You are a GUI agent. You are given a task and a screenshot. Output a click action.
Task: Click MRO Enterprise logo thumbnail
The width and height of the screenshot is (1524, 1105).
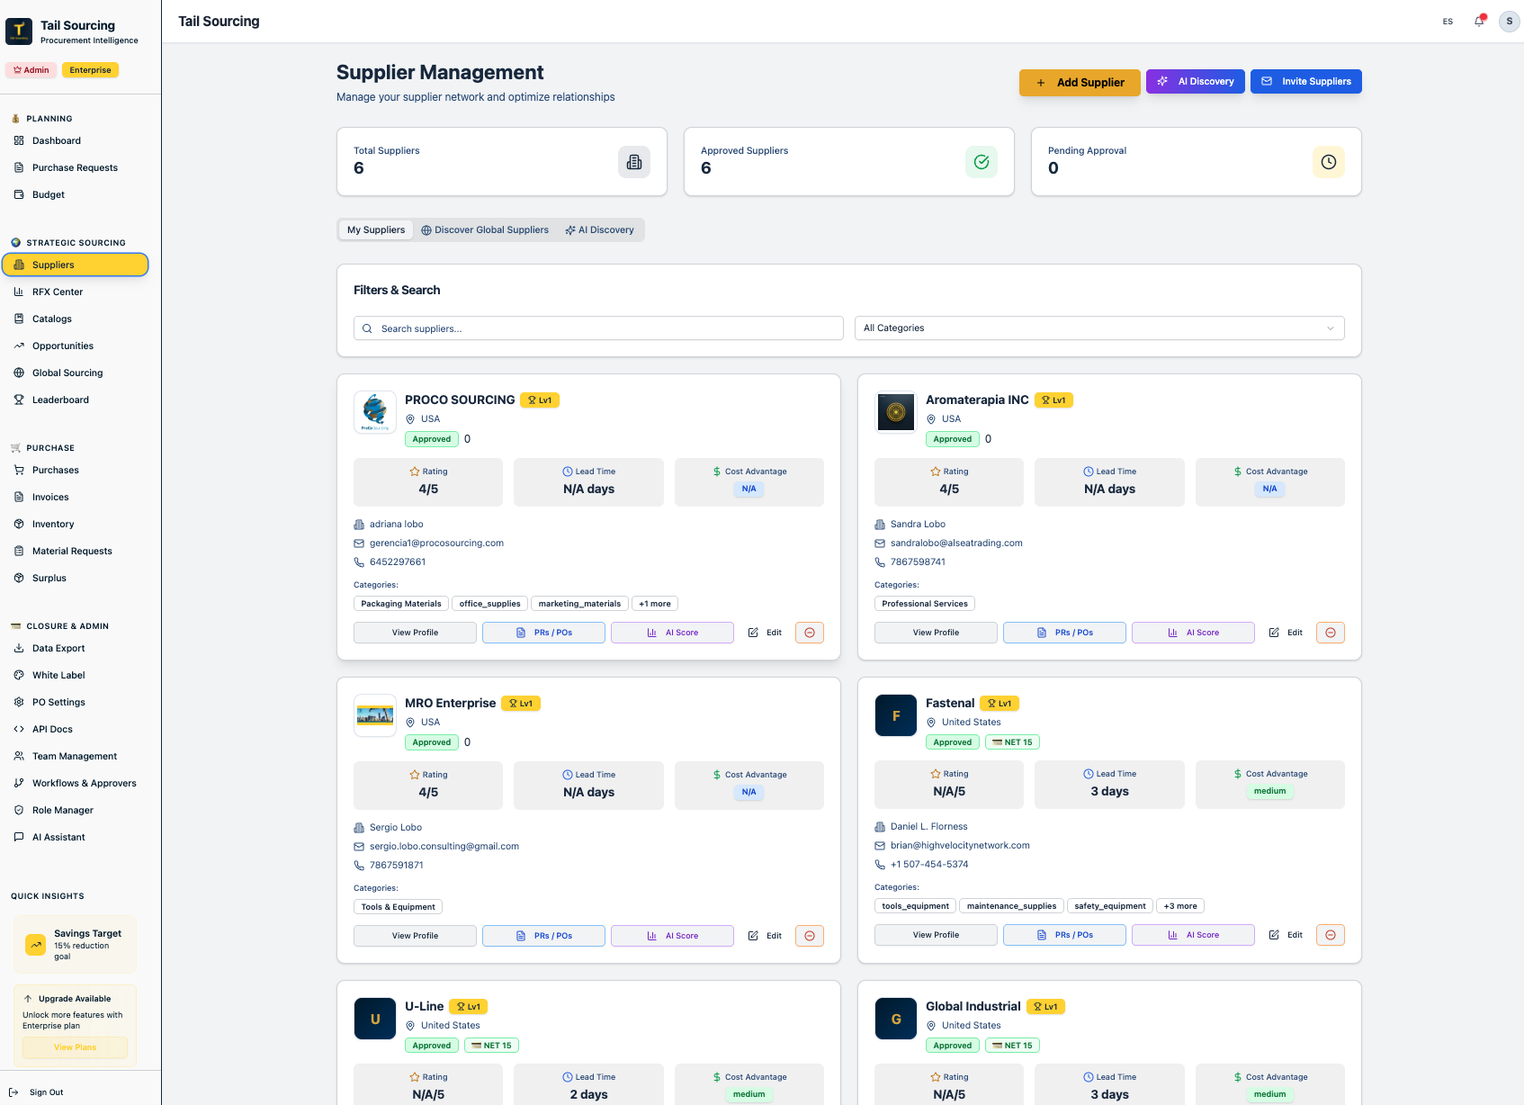tap(375, 715)
